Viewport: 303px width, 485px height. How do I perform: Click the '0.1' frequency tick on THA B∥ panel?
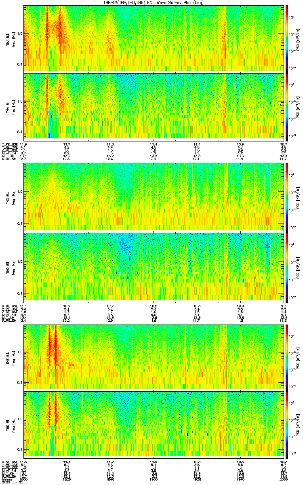pyautogui.click(x=19, y=132)
